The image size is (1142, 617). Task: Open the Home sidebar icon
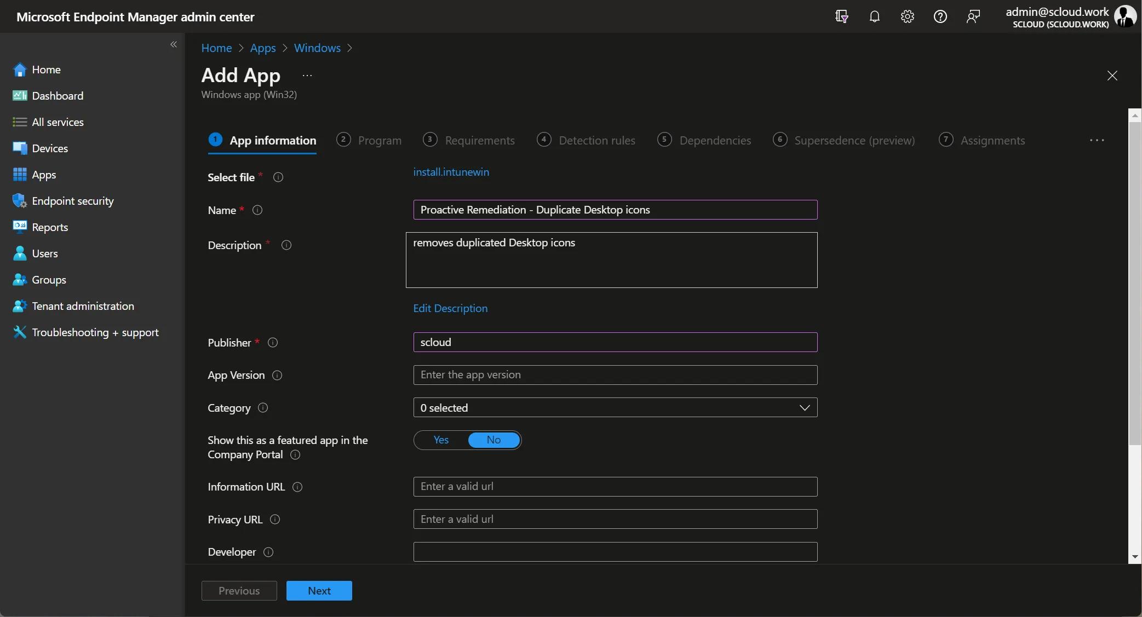pyautogui.click(x=20, y=70)
